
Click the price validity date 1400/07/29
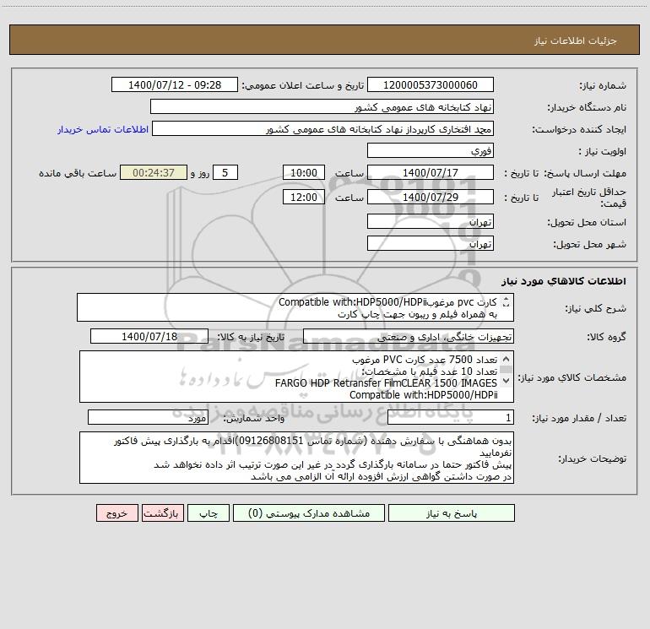point(431,197)
